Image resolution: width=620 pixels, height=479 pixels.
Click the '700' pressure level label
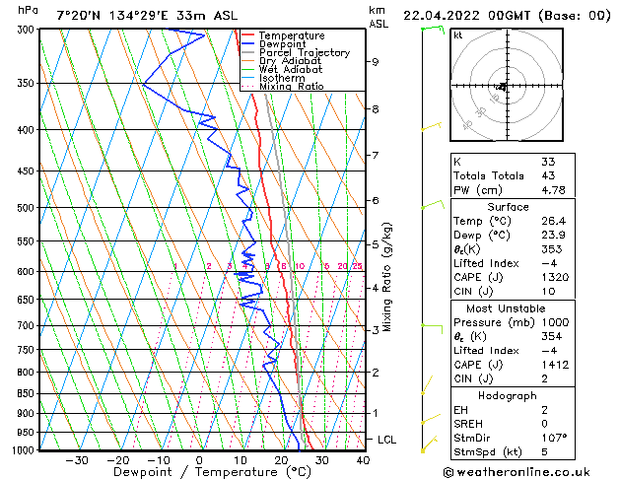point(26,326)
